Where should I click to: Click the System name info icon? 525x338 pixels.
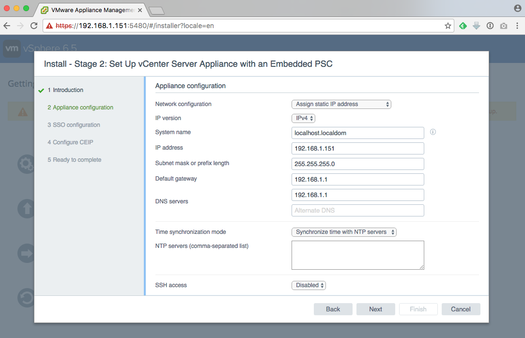pyautogui.click(x=433, y=132)
